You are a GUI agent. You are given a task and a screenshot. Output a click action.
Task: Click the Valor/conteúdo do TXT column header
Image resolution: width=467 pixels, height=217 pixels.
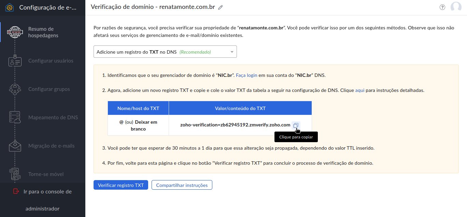click(240, 108)
